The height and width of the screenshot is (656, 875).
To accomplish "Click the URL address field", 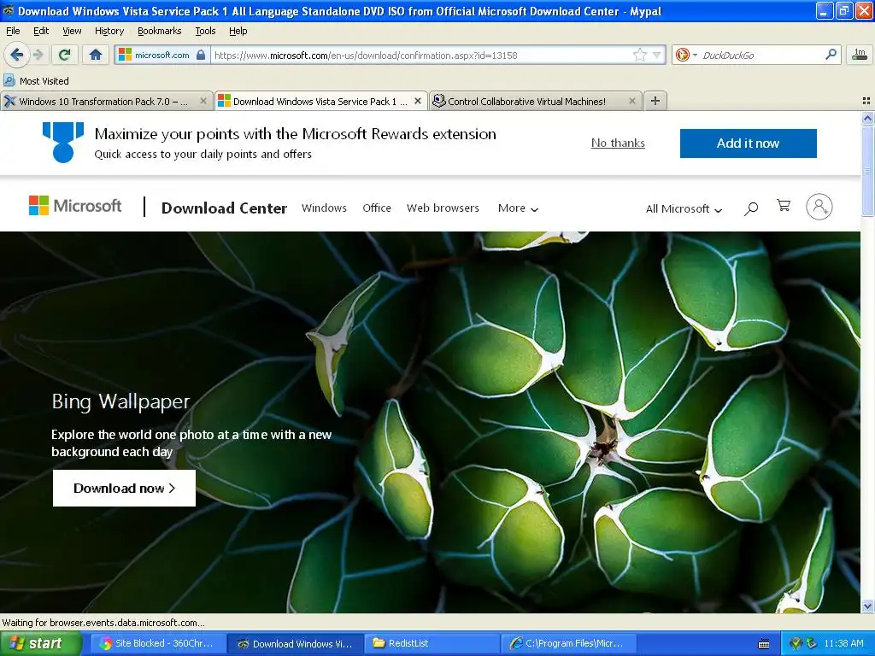I will click(421, 56).
